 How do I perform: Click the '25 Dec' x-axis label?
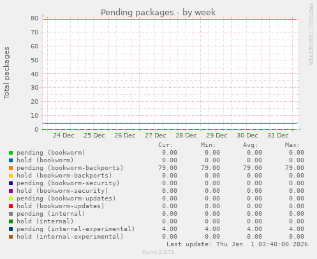(94, 136)
